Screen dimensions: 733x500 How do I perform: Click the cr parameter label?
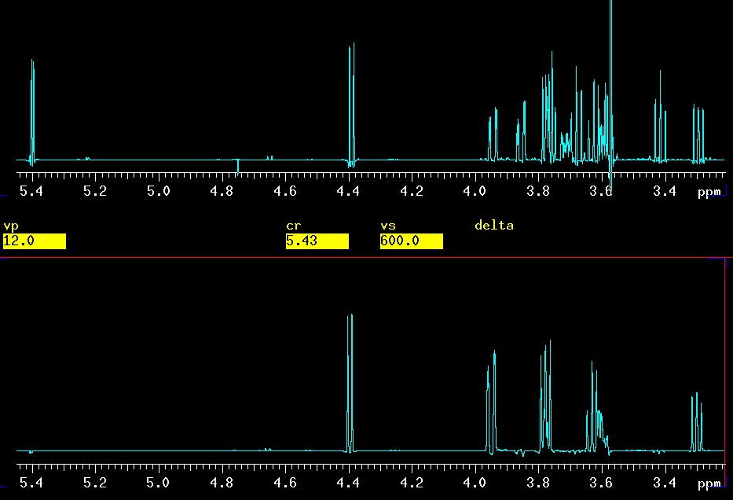point(293,226)
